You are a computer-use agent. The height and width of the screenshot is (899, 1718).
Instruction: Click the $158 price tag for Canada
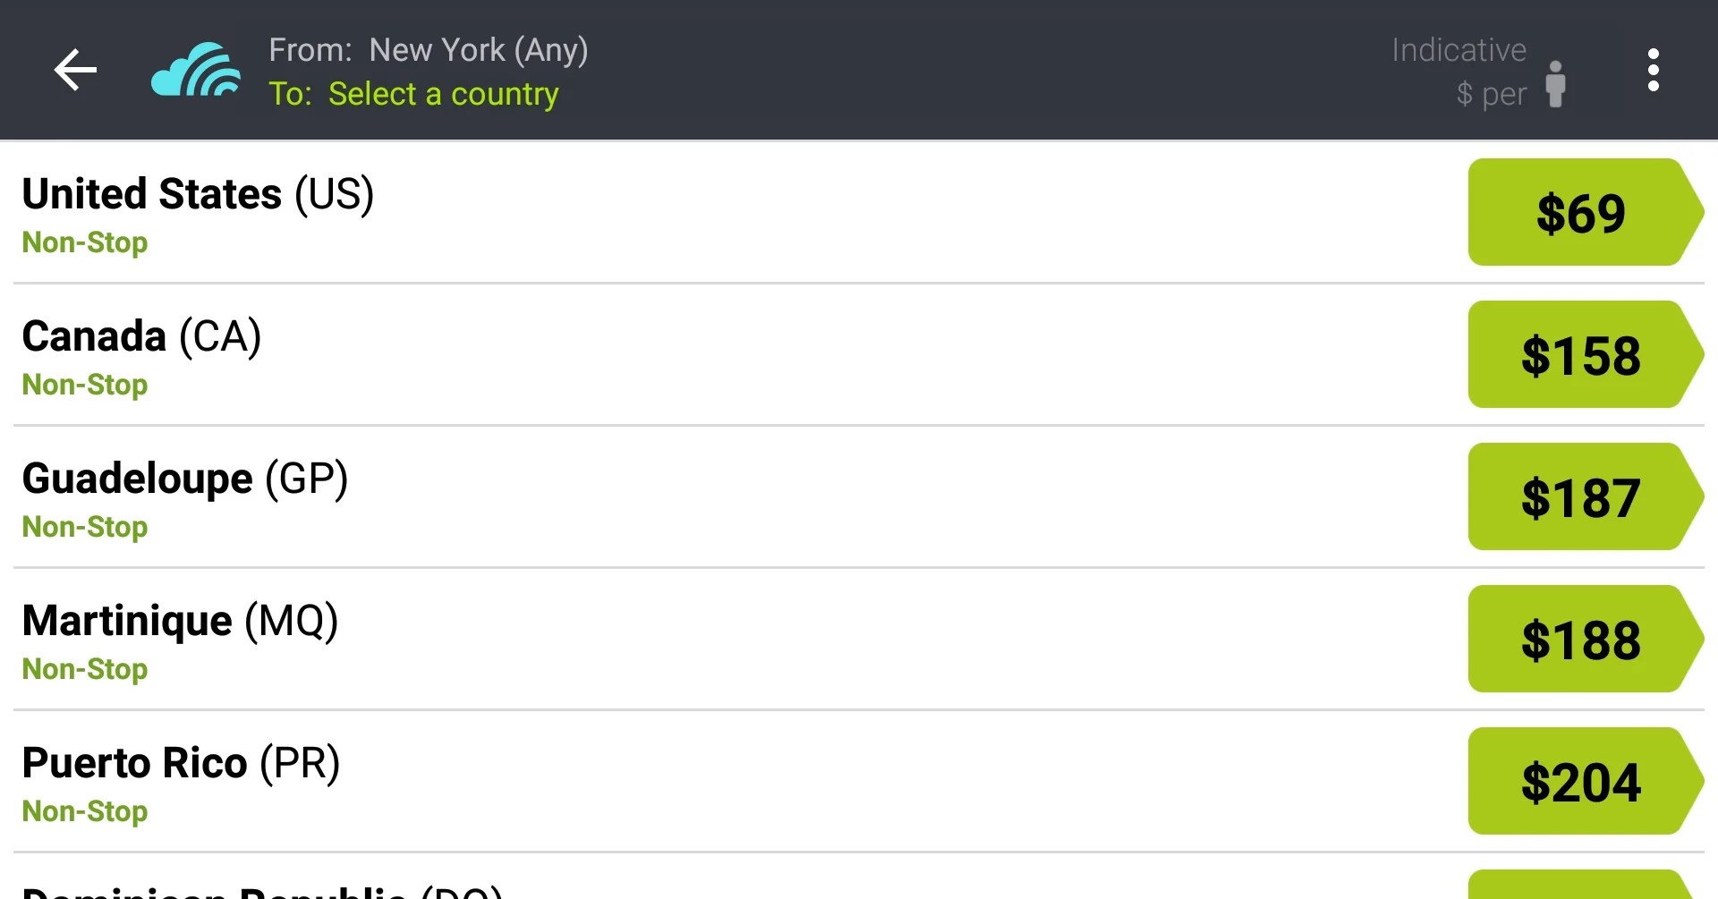point(1580,354)
